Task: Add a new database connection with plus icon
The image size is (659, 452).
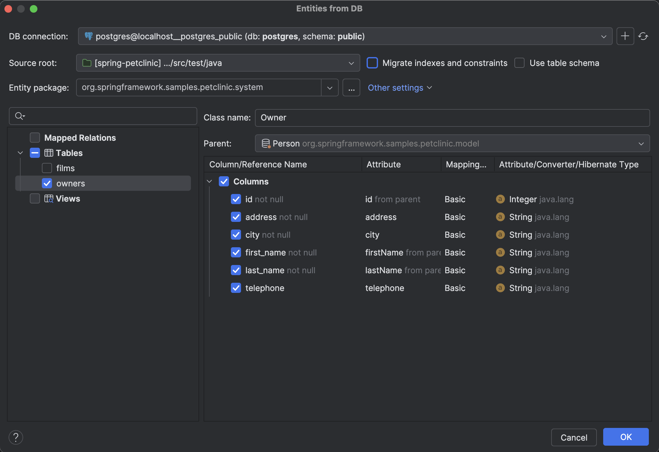Action: coord(625,36)
